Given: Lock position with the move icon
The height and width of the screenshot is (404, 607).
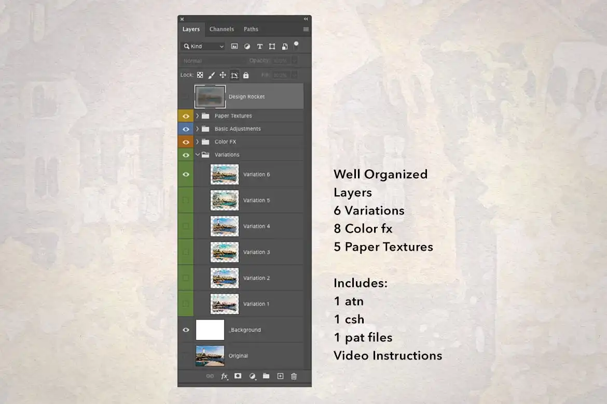Looking at the screenshot, I should tap(223, 75).
